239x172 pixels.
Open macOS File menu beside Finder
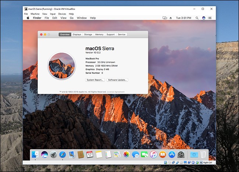(47, 18)
